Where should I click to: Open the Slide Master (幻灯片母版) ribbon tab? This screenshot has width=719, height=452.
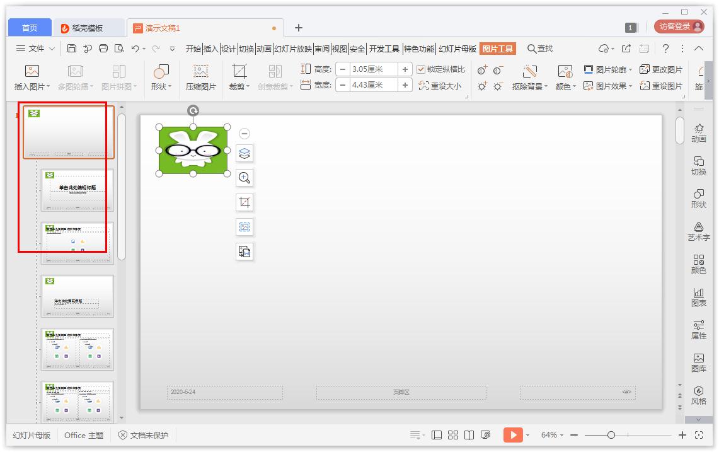pos(457,49)
